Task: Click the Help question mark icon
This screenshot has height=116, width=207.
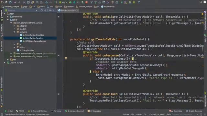Action: point(139,2)
